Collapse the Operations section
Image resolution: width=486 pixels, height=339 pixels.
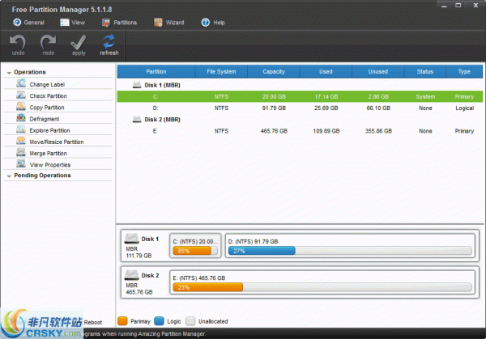click(9, 73)
